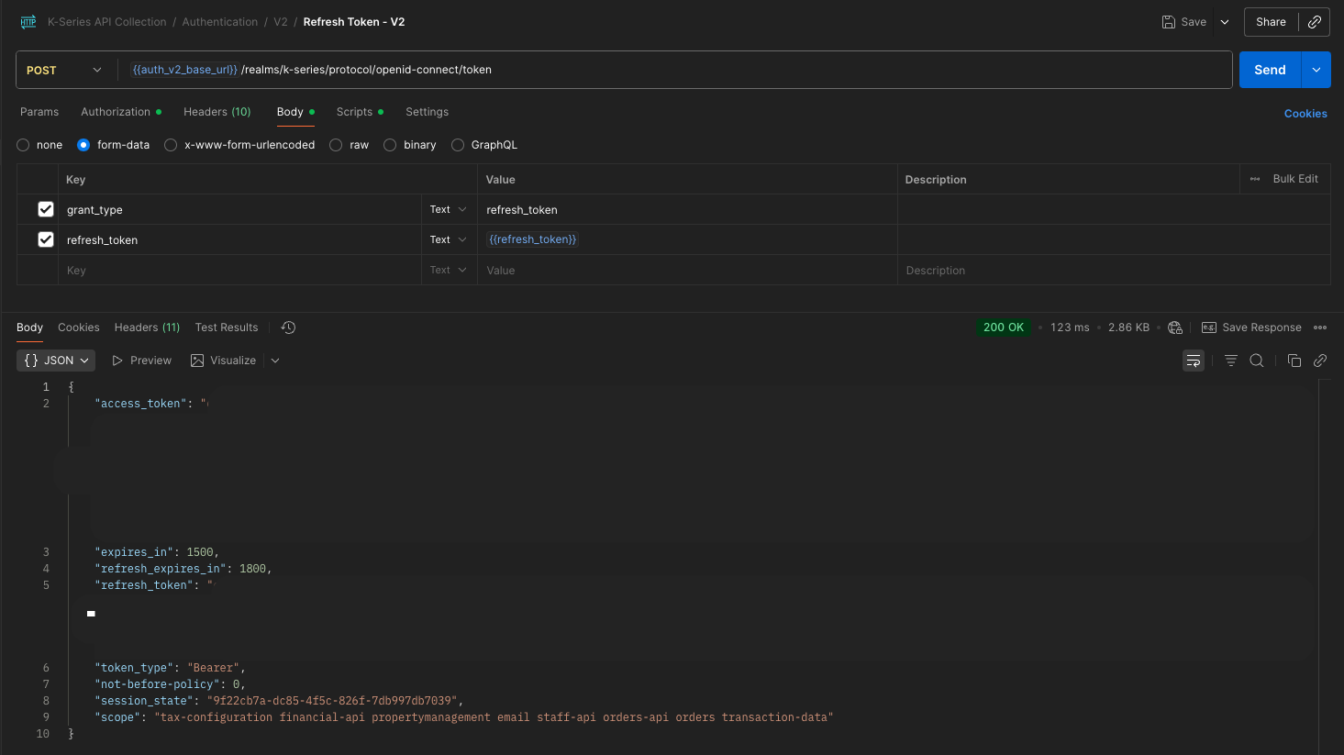1344x755 pixels.
Task: Select the raw body type option
Action: [336, 145]
